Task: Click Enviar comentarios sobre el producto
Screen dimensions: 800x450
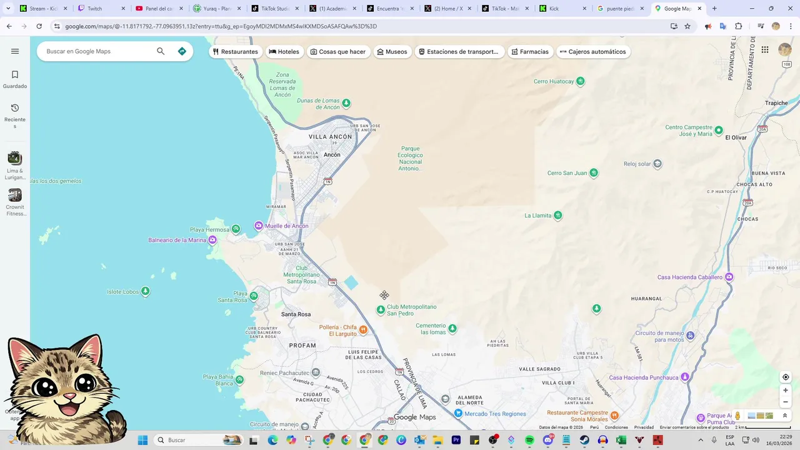Action: [x=694, y=427]
